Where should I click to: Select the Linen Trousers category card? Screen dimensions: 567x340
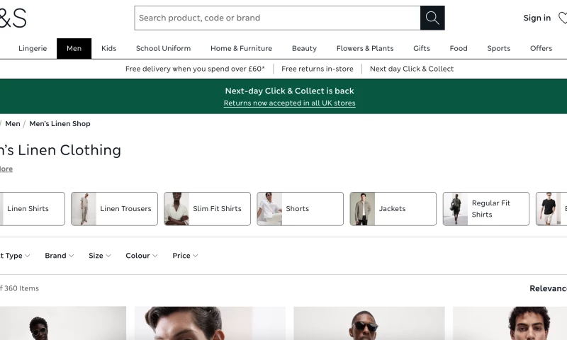114,209
